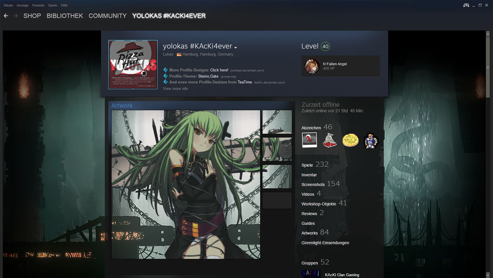The height and width of the screenshot is (278, 493).
Task: Open Spiele 232 games list
Action: pos(315,164)
